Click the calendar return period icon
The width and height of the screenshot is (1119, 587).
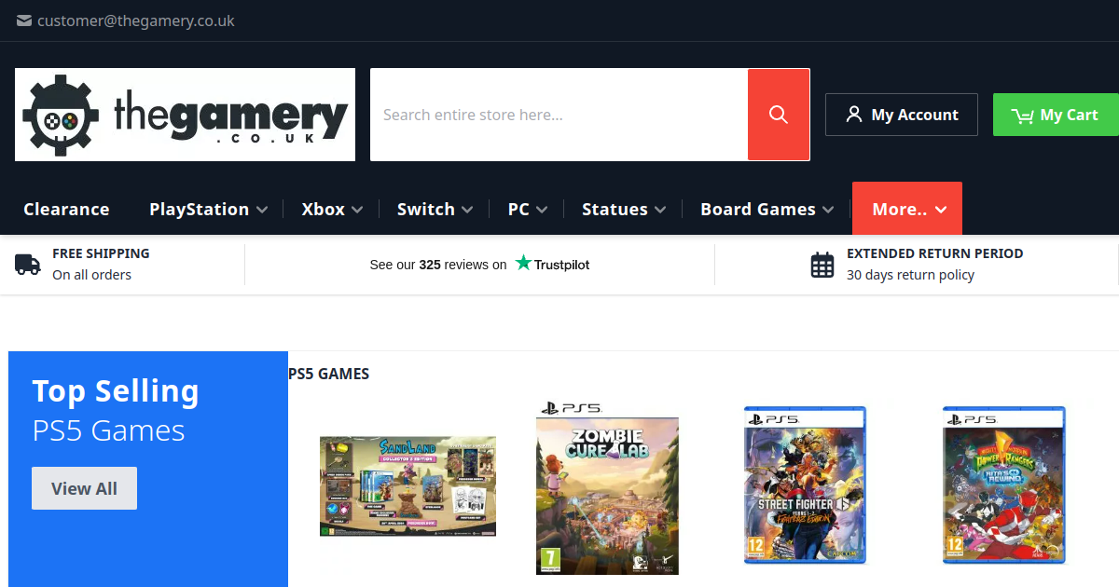point(822,265)
